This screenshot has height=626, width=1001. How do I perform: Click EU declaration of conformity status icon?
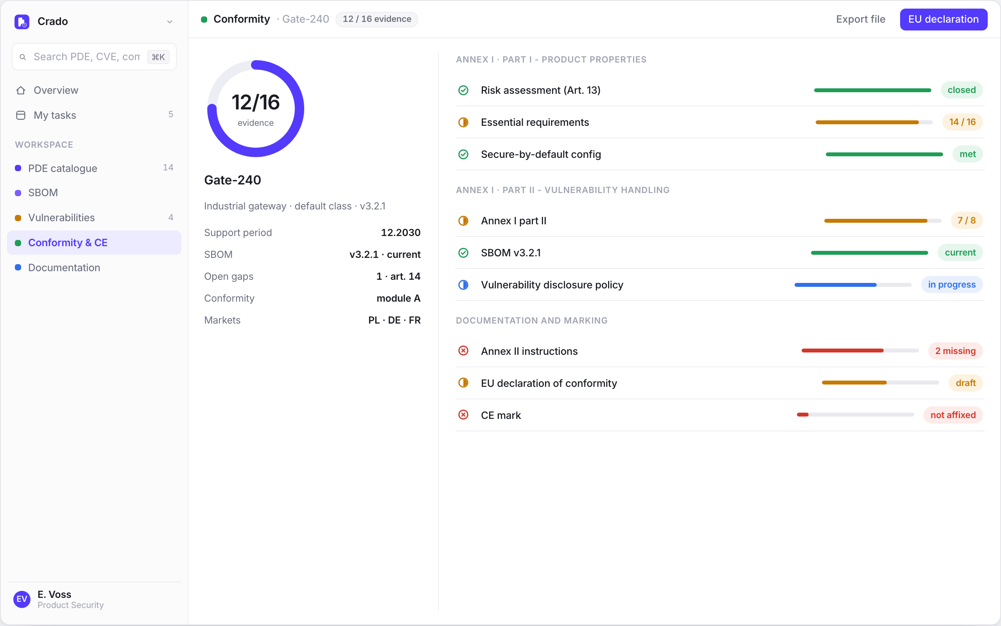[x=463, y=383]
